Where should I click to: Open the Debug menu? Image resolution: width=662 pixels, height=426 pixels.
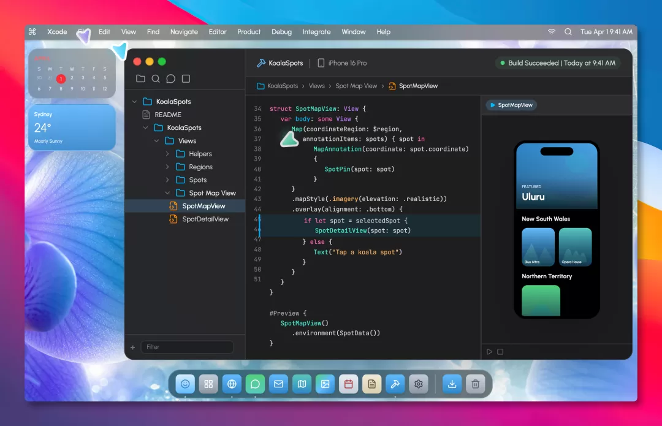coord(281,32)
